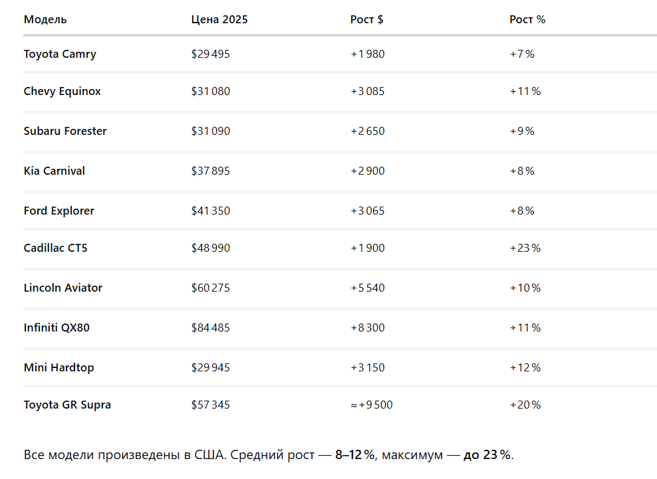Select the ≈+9 500 growth cell

point(372,405)
